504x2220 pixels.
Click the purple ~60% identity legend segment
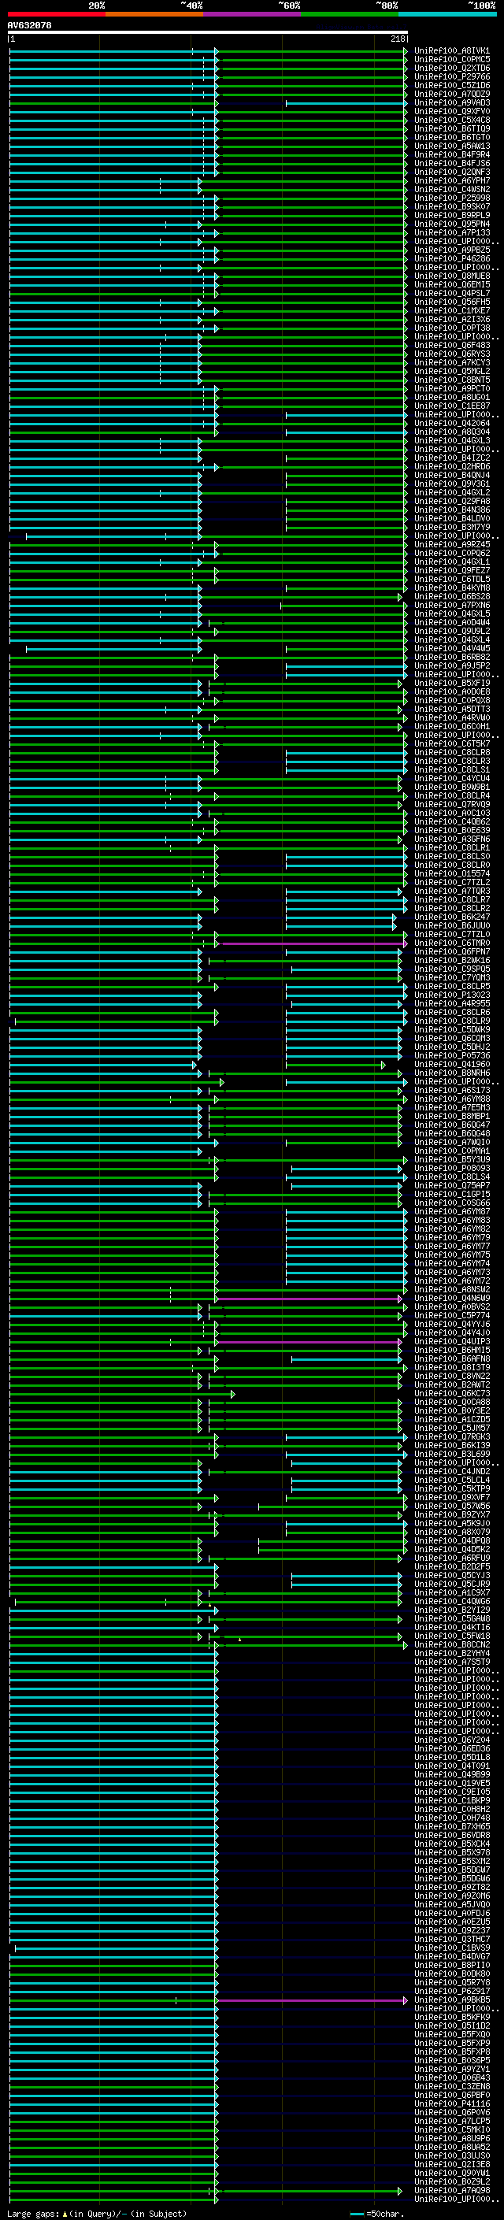click(253, 14)
